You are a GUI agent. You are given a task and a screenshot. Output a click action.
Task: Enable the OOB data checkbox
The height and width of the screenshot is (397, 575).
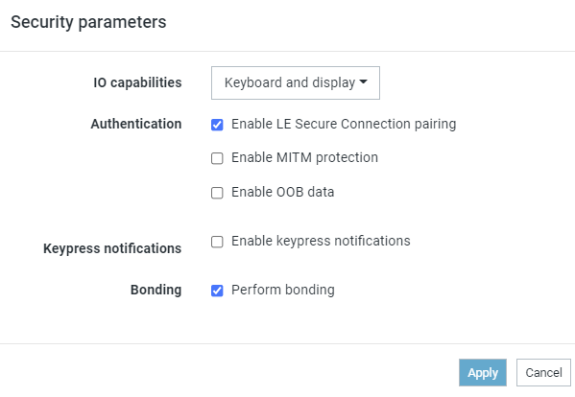217,193
